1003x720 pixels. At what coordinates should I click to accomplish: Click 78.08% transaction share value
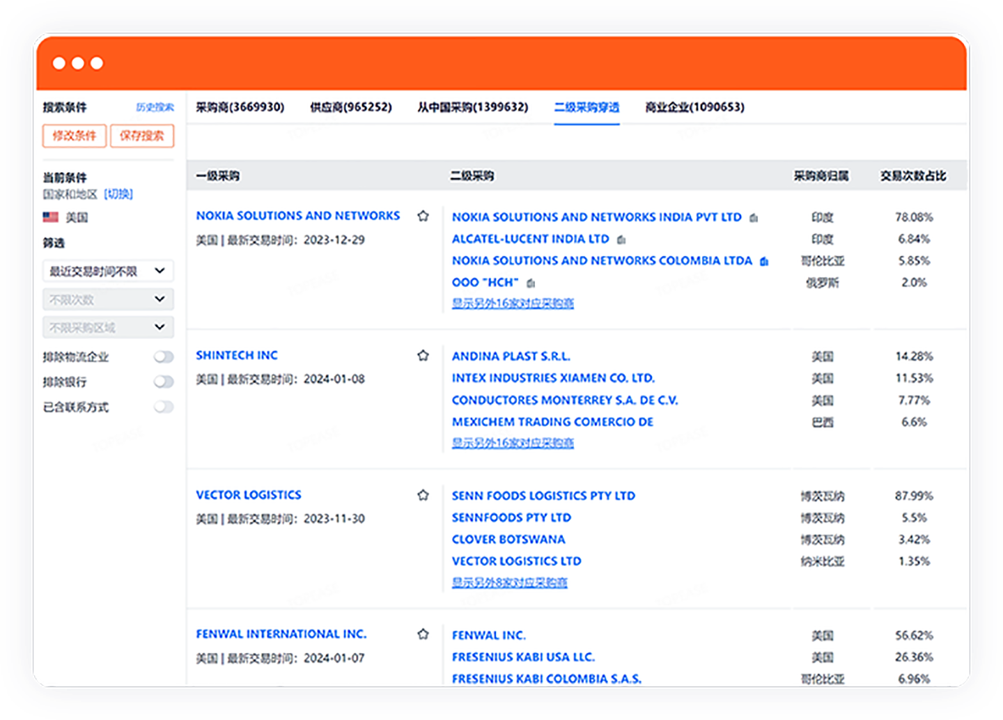(x=914, y=217)
